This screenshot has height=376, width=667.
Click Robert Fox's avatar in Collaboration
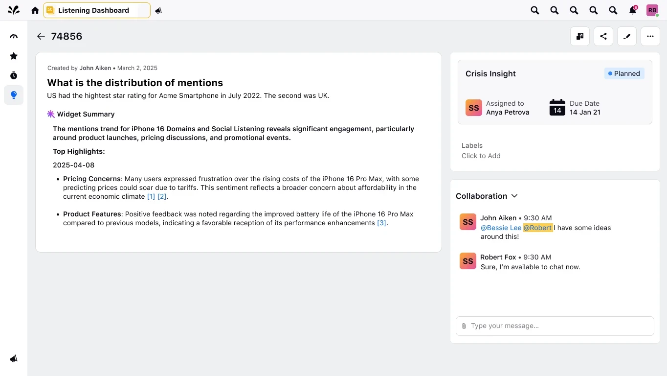point(468,261)
